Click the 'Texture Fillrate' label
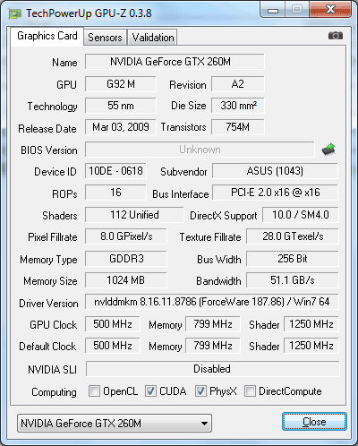 click(210, 237)
